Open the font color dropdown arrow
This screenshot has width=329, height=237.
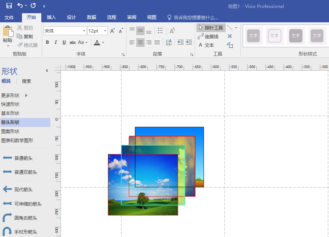pyautogui.click(x=103, y=43)
